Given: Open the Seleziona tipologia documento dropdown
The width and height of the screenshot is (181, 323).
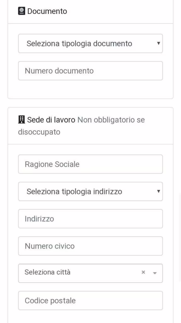Looking at the screenshot, I should point(90,44).
